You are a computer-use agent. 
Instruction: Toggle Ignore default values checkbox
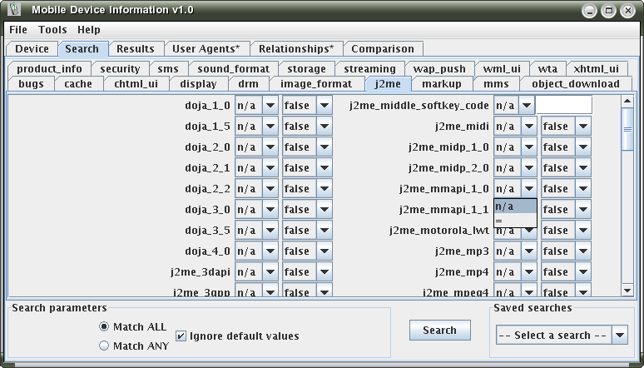point(181,336)
